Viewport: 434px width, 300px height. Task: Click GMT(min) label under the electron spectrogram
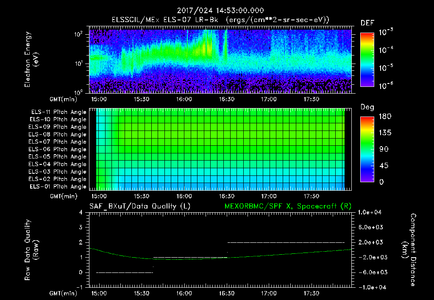click(x=64, y=99)
